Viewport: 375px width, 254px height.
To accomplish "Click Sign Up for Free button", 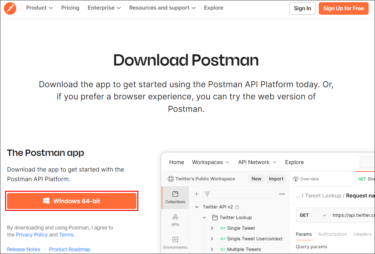I will [343, 8].
